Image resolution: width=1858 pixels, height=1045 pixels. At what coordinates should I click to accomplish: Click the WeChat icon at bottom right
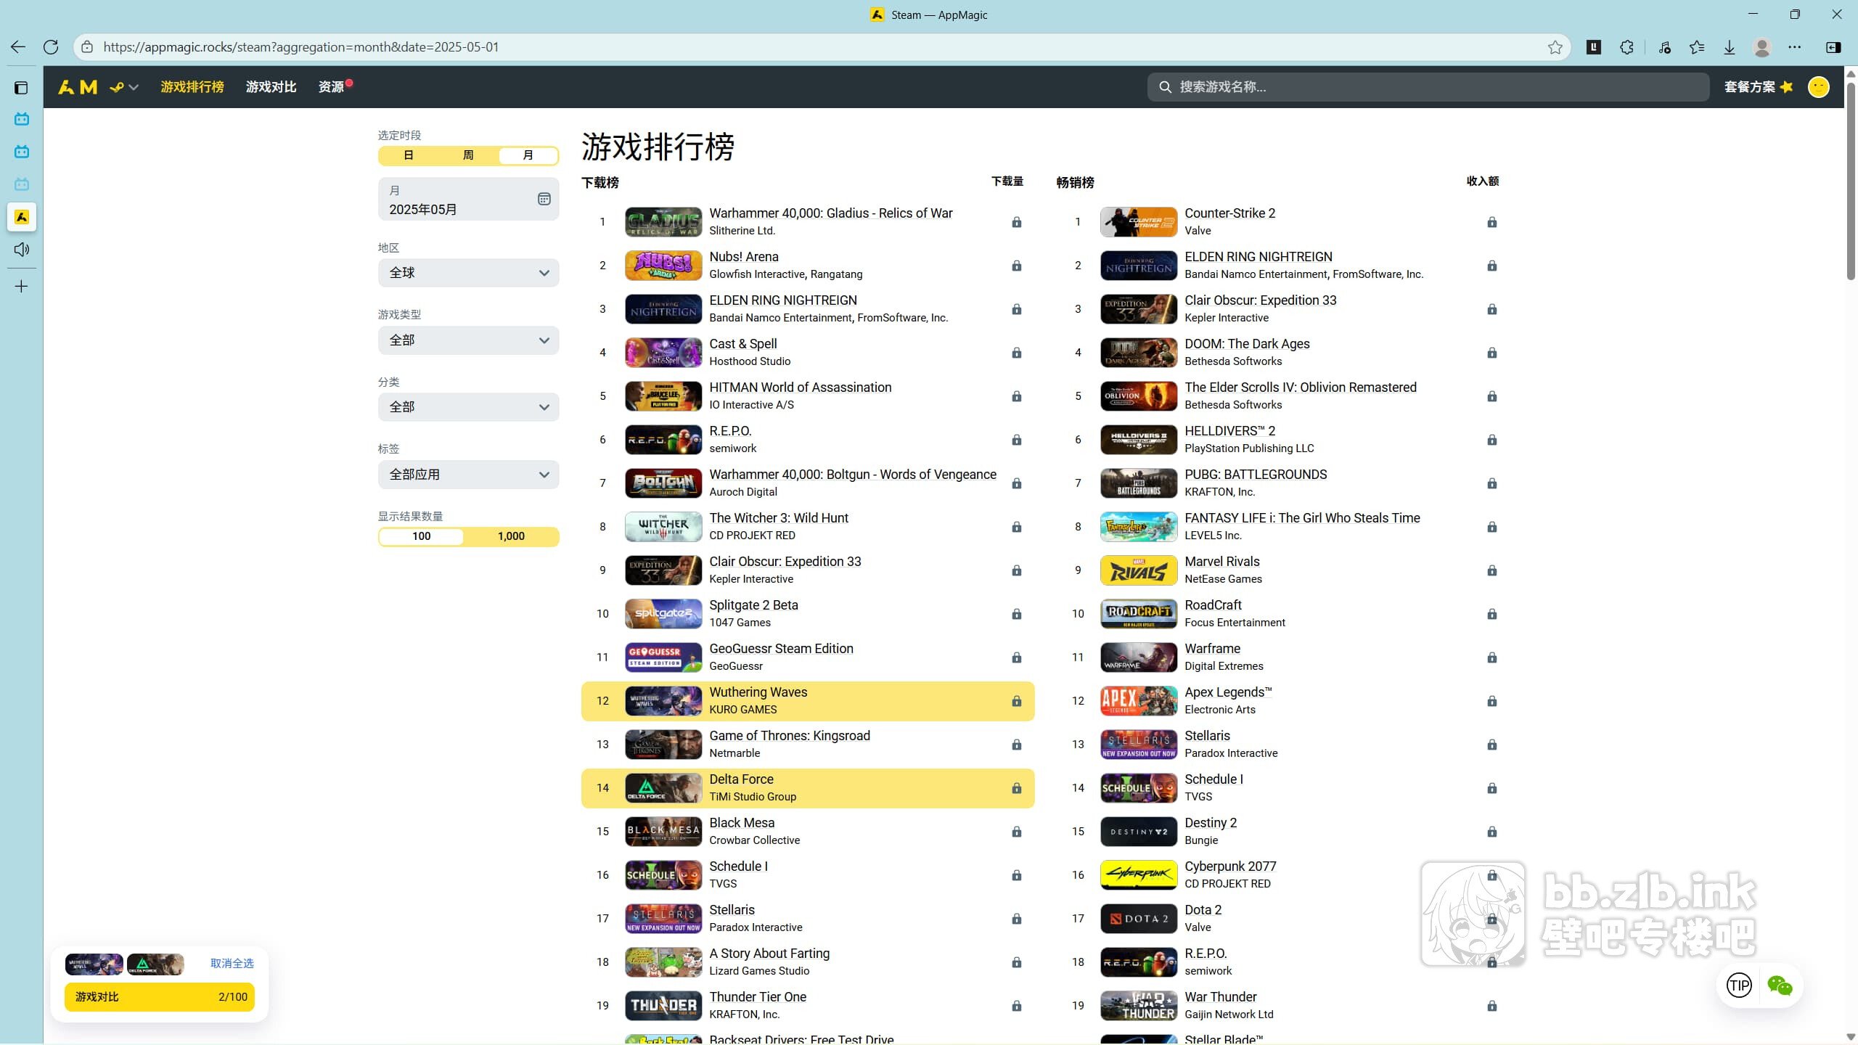[1780, 985]
